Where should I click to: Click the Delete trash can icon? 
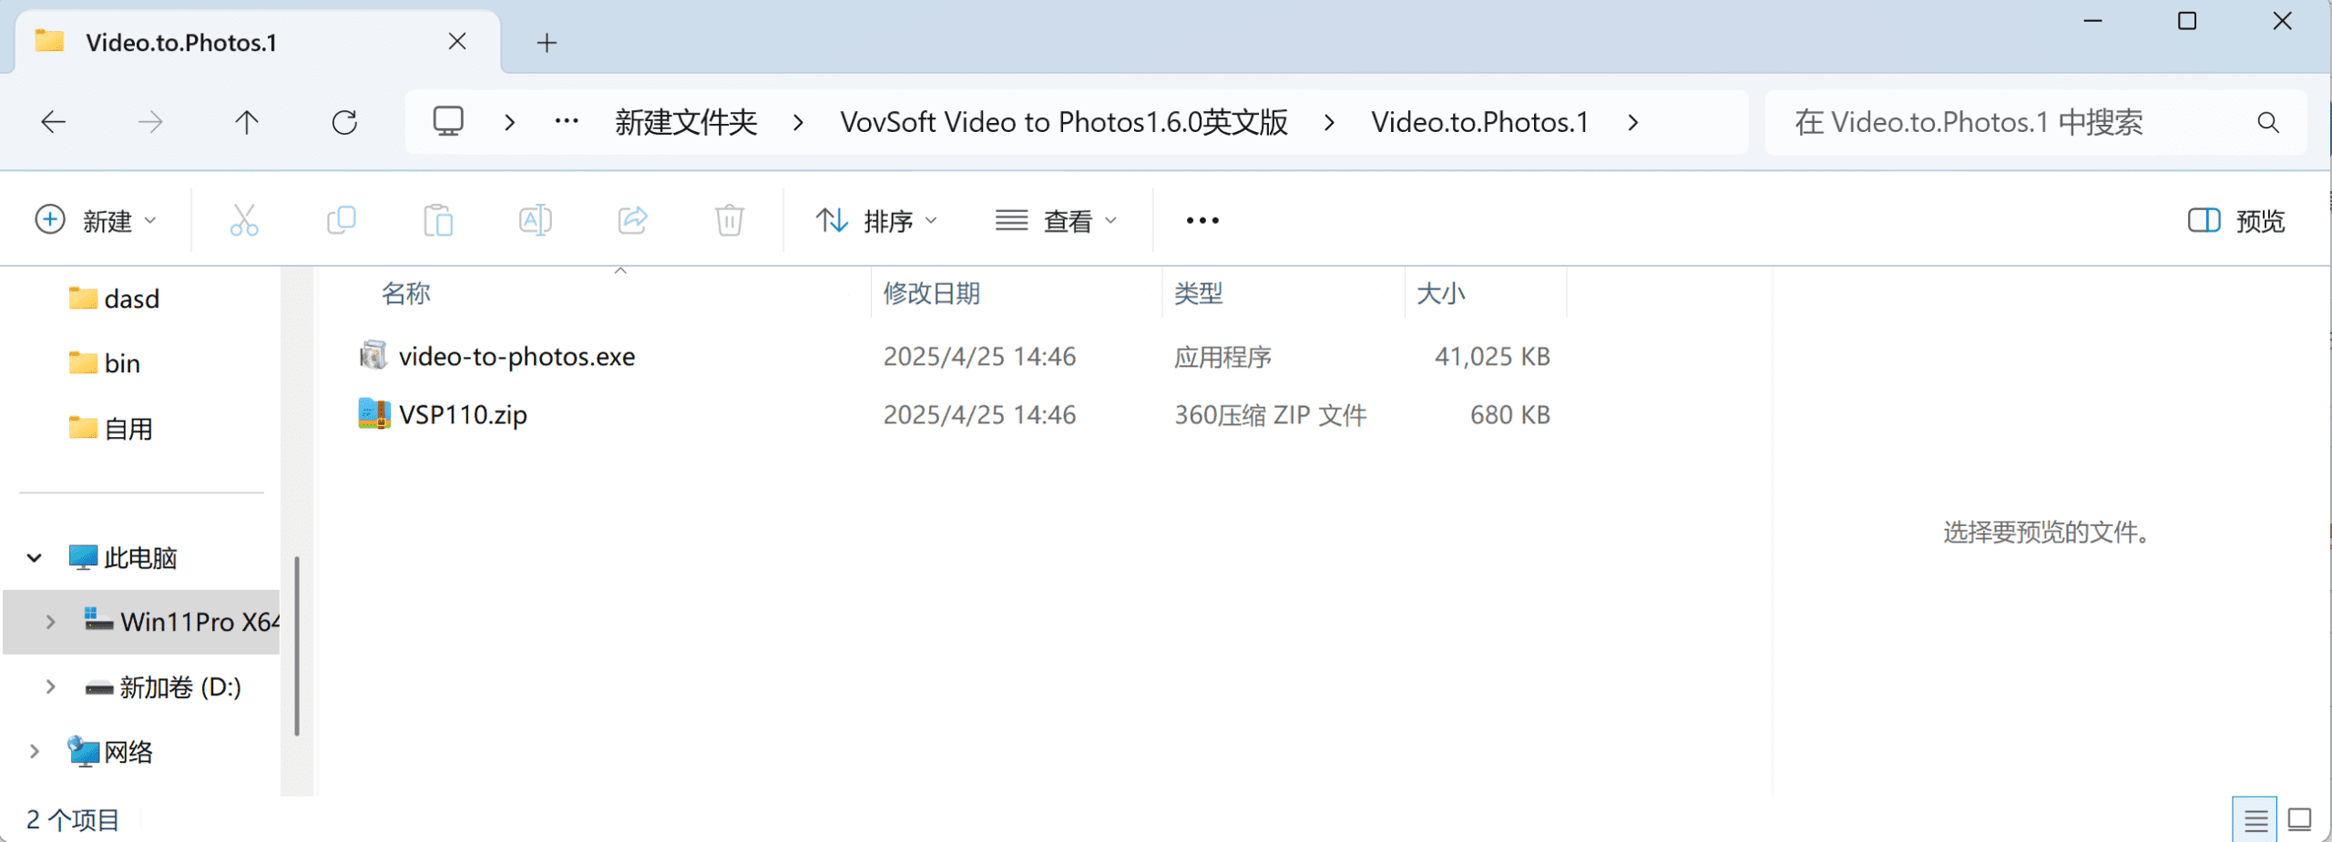coord(730,220)
